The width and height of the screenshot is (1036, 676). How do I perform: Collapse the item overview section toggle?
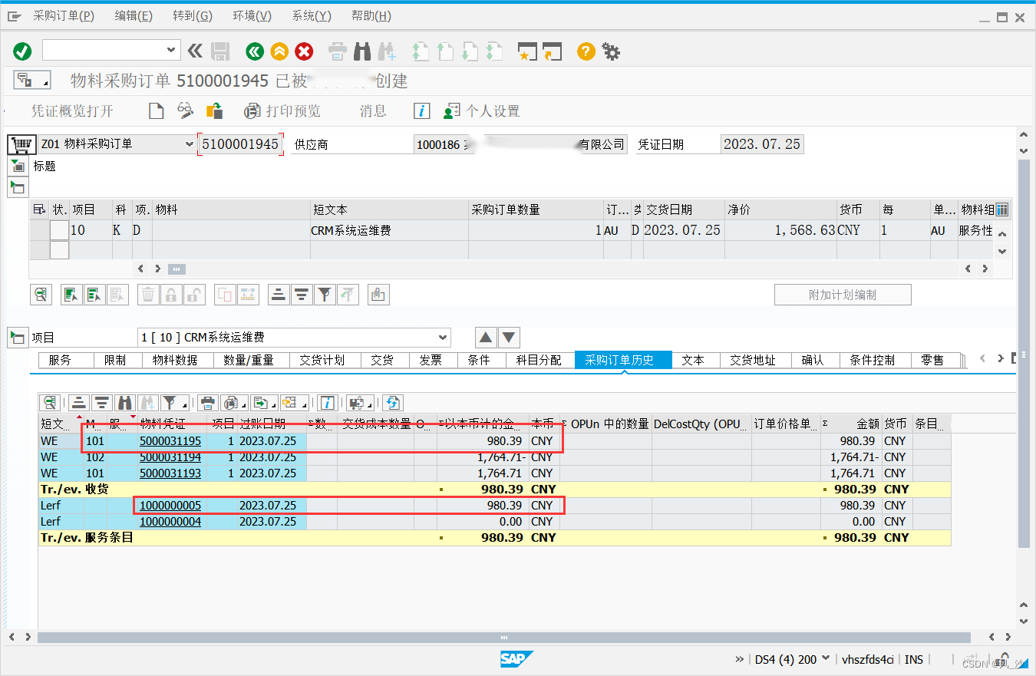coord(18,186)
